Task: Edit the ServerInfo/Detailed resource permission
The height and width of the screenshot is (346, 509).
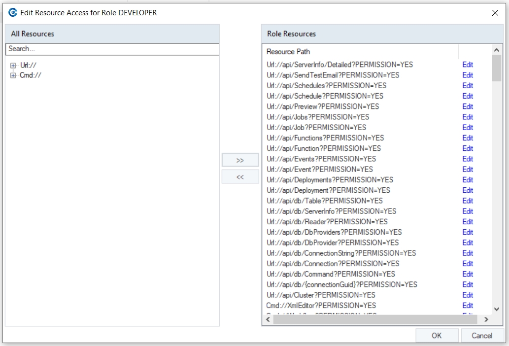Action: 468,65
